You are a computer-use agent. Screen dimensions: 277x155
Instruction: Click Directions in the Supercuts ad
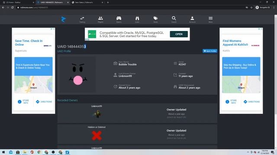(44, 102)
